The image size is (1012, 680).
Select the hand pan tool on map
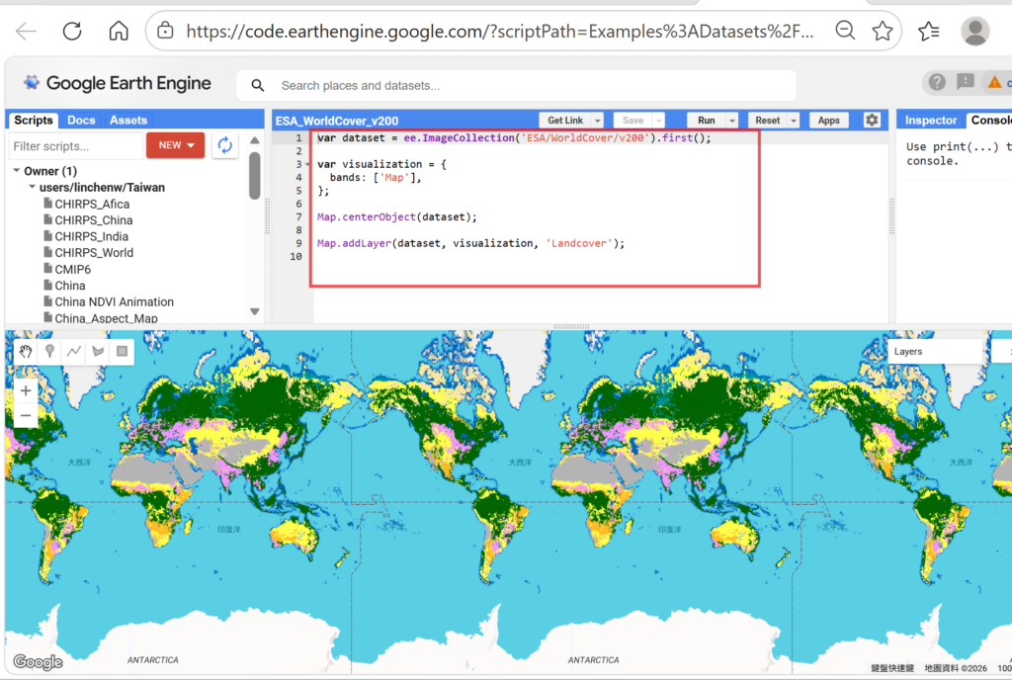click(x=26, y=351)
